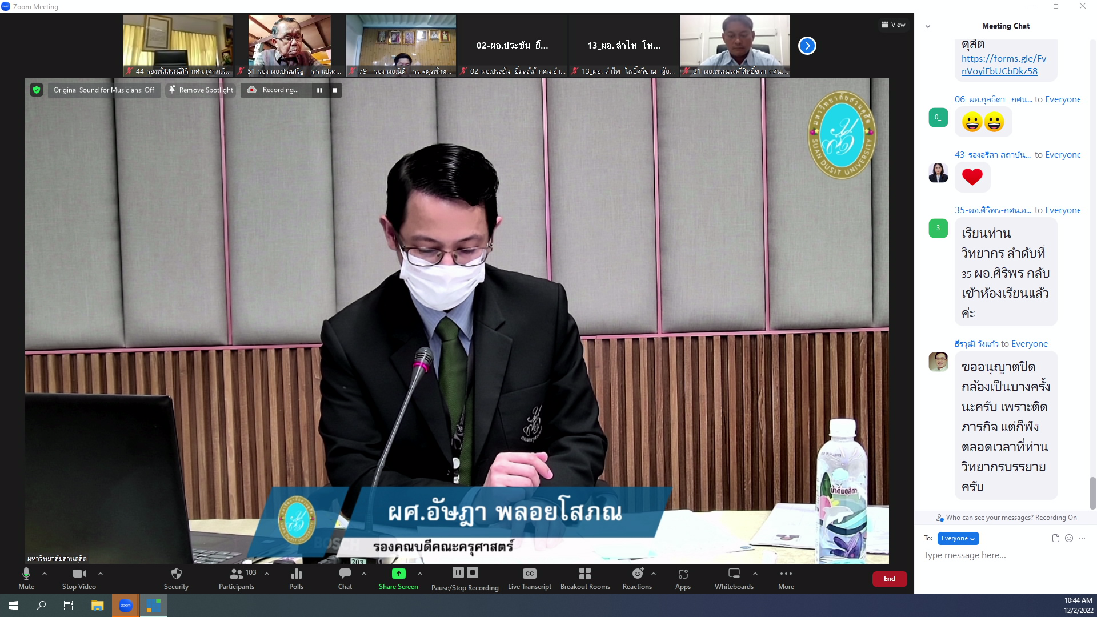This screenshot has width=1097, height=617.
Task: Pause recording from the bottom toolbar
Action: [458, 572]
